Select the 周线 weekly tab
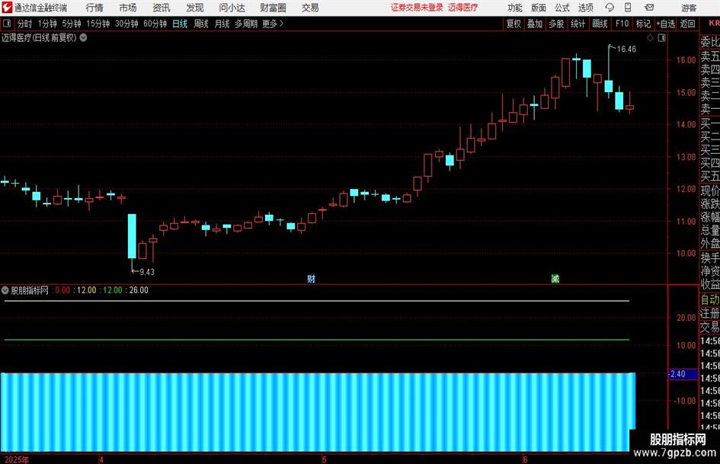This screenshot has width=720, height=464. click(201, 24)
